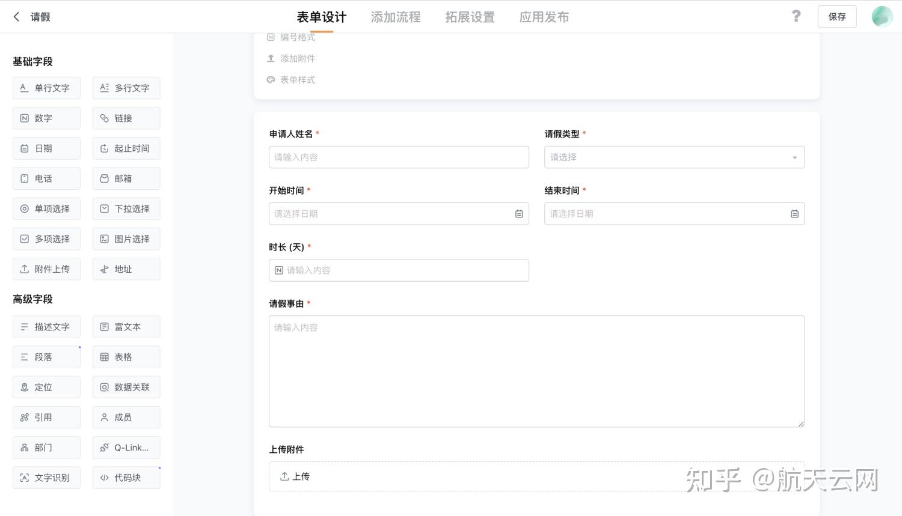Viewport: 902px width, 516px height.
Task: Switch to the 添加流程 tab
Action: click(396, 17)
